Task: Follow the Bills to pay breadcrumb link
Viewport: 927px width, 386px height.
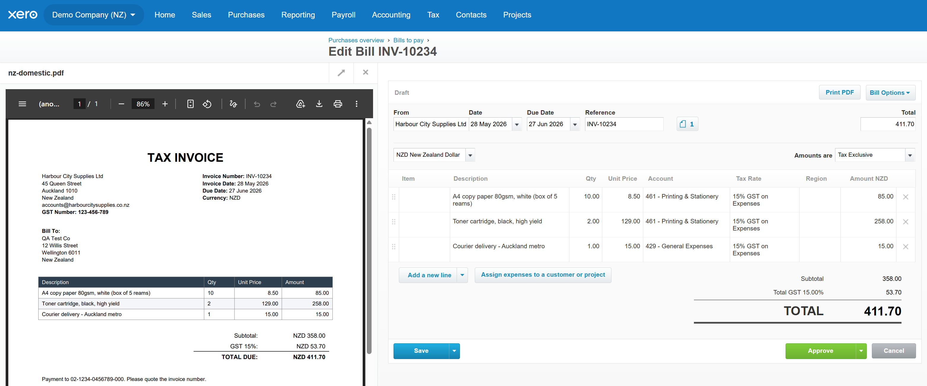Action: pyautogui.click(x=408, y=40)
